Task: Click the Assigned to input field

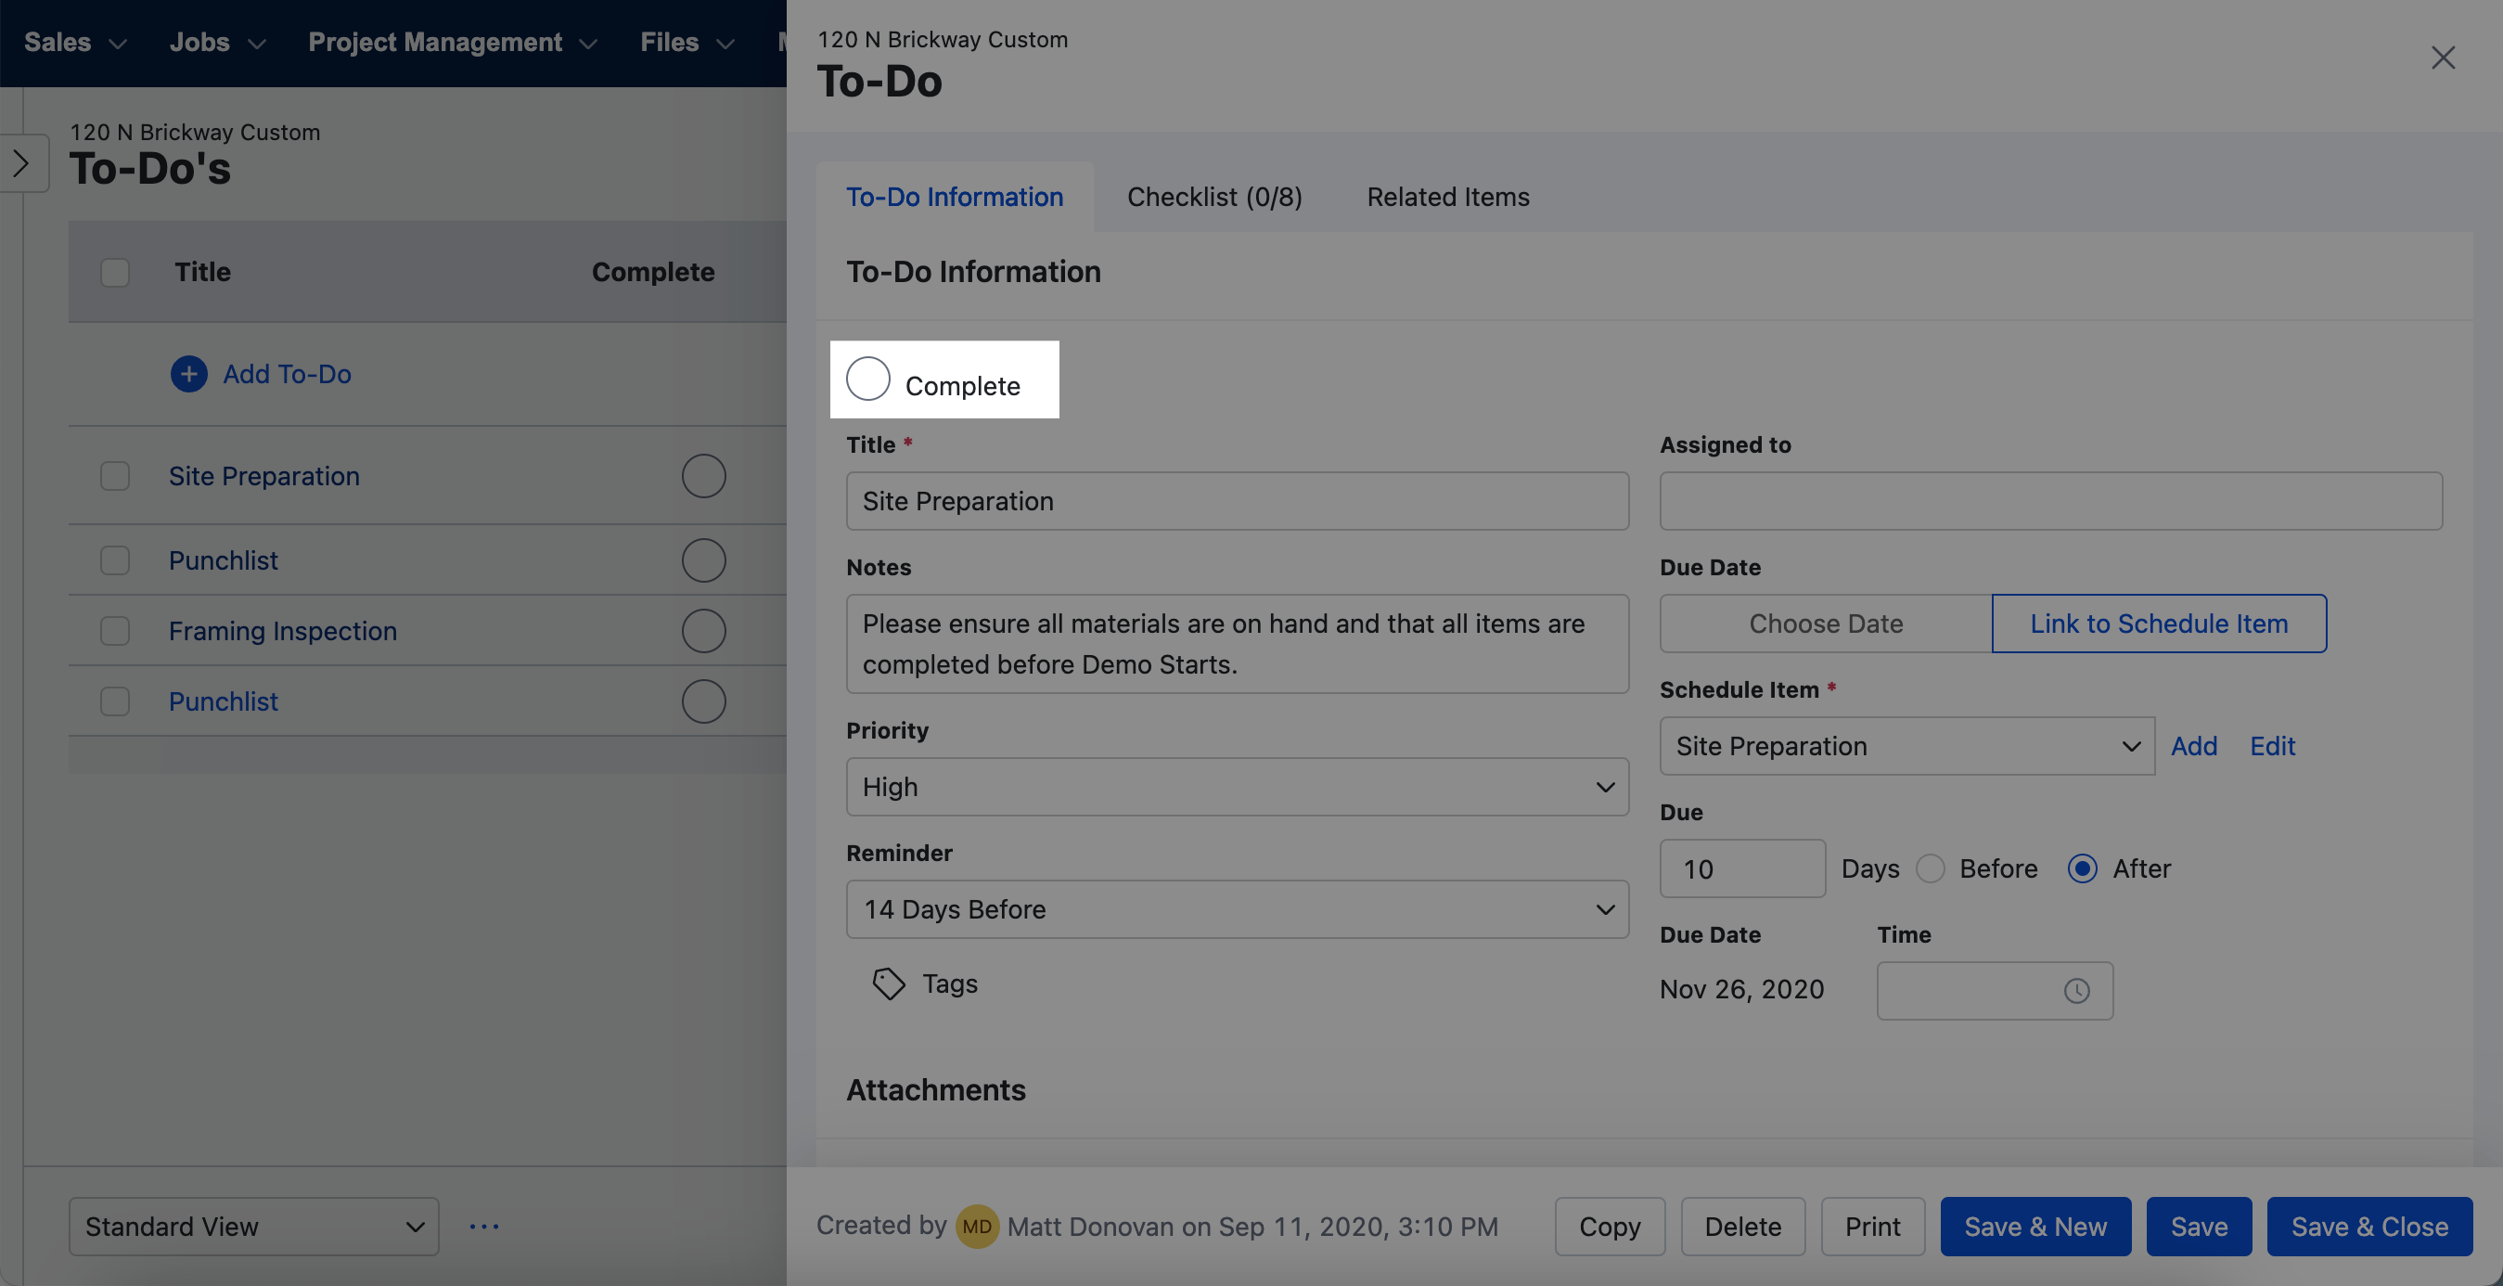Action: pos(2050,501)
